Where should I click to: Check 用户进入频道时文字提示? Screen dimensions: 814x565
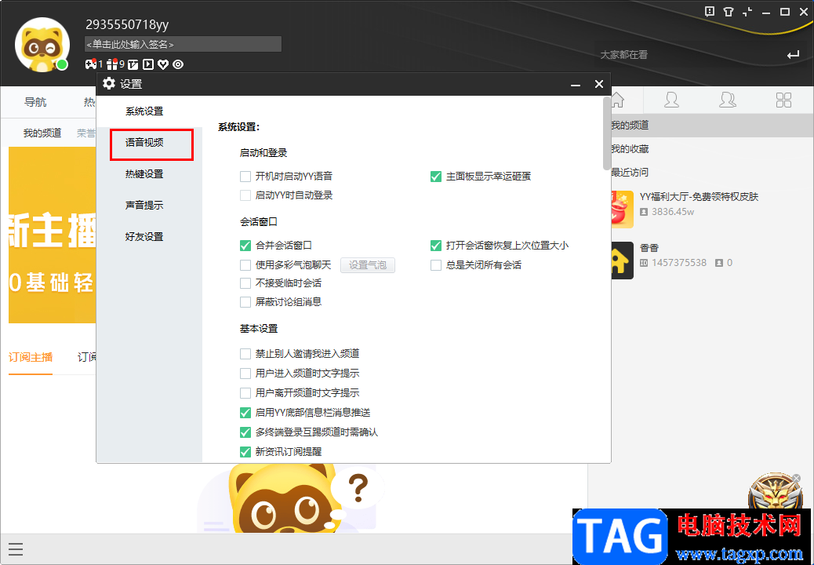coord(245,374)
